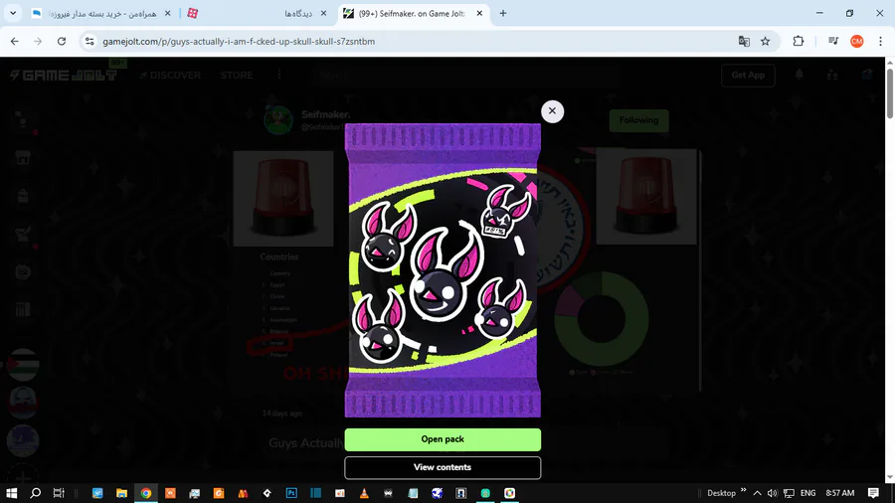Bookmark this tab with the star icon
Viewport: 895px width, 503px height.
[766, 41]
